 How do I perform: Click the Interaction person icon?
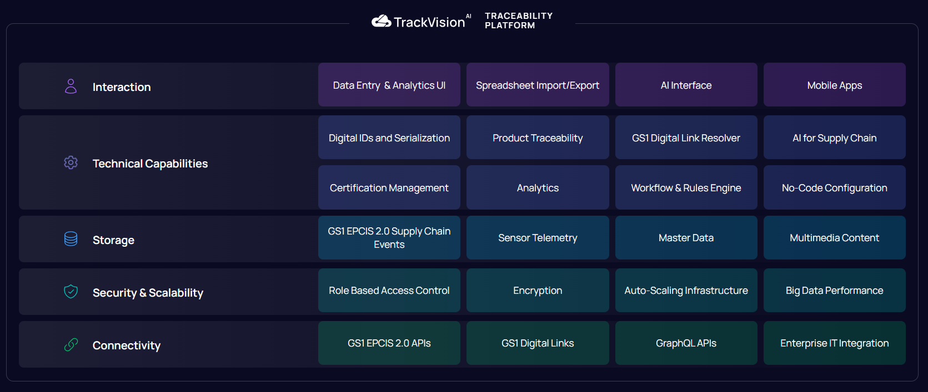(x=71, y=86)
